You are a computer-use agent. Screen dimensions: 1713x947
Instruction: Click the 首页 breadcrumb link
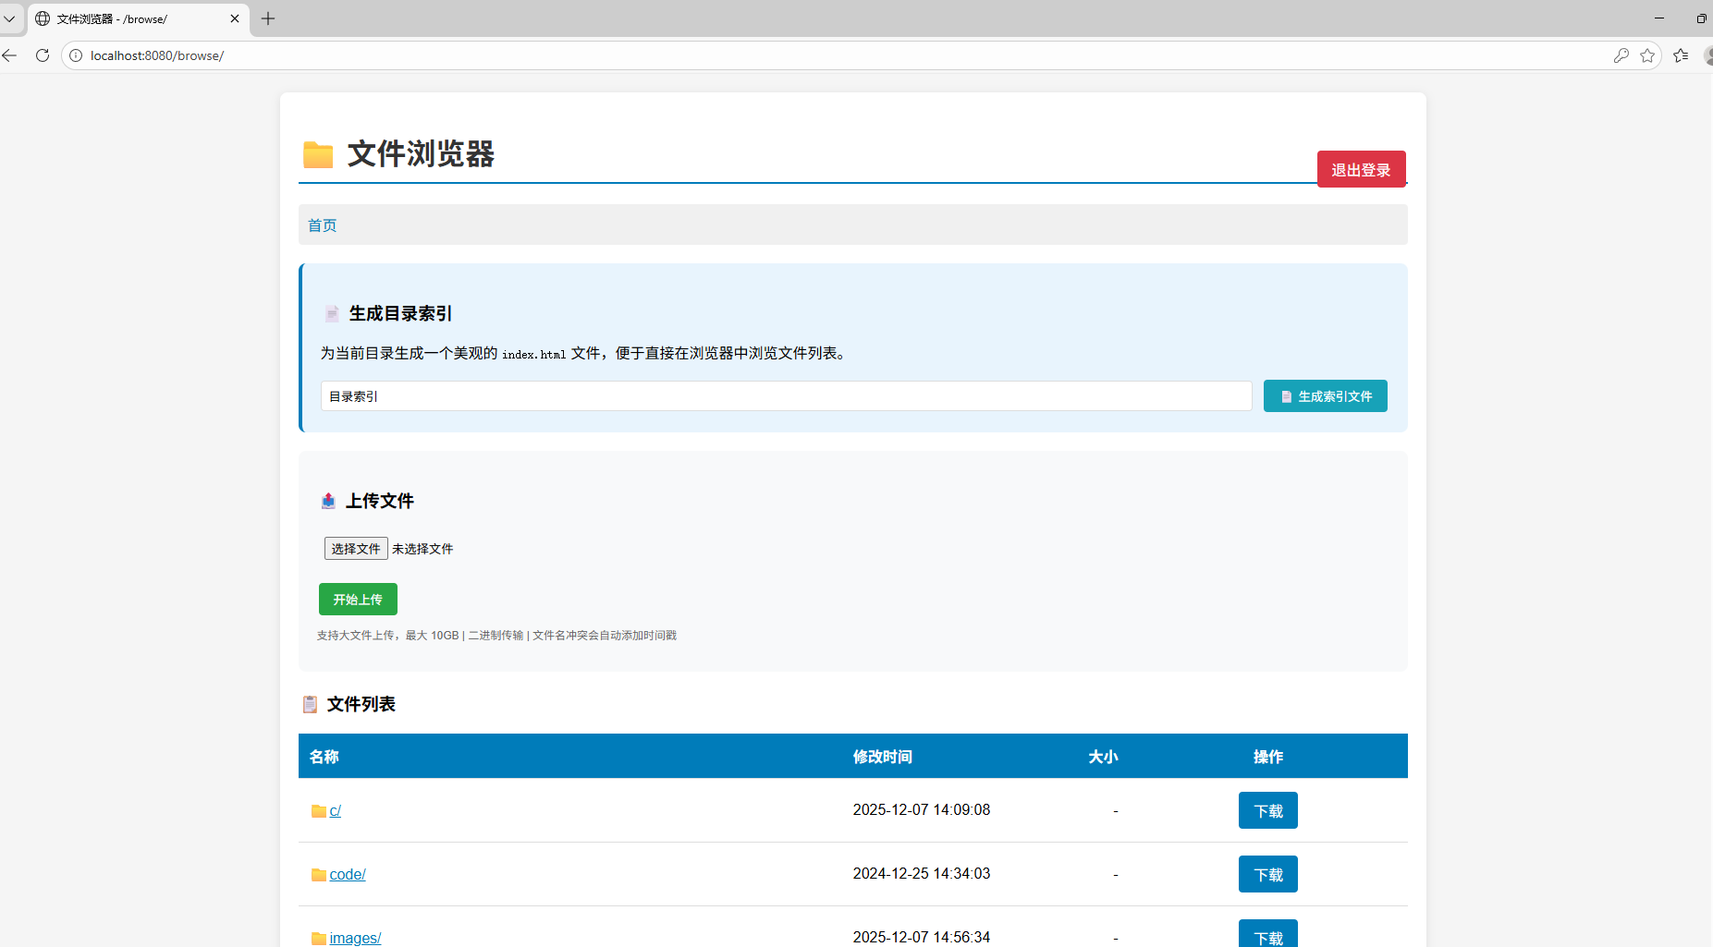tap(322, 225)
